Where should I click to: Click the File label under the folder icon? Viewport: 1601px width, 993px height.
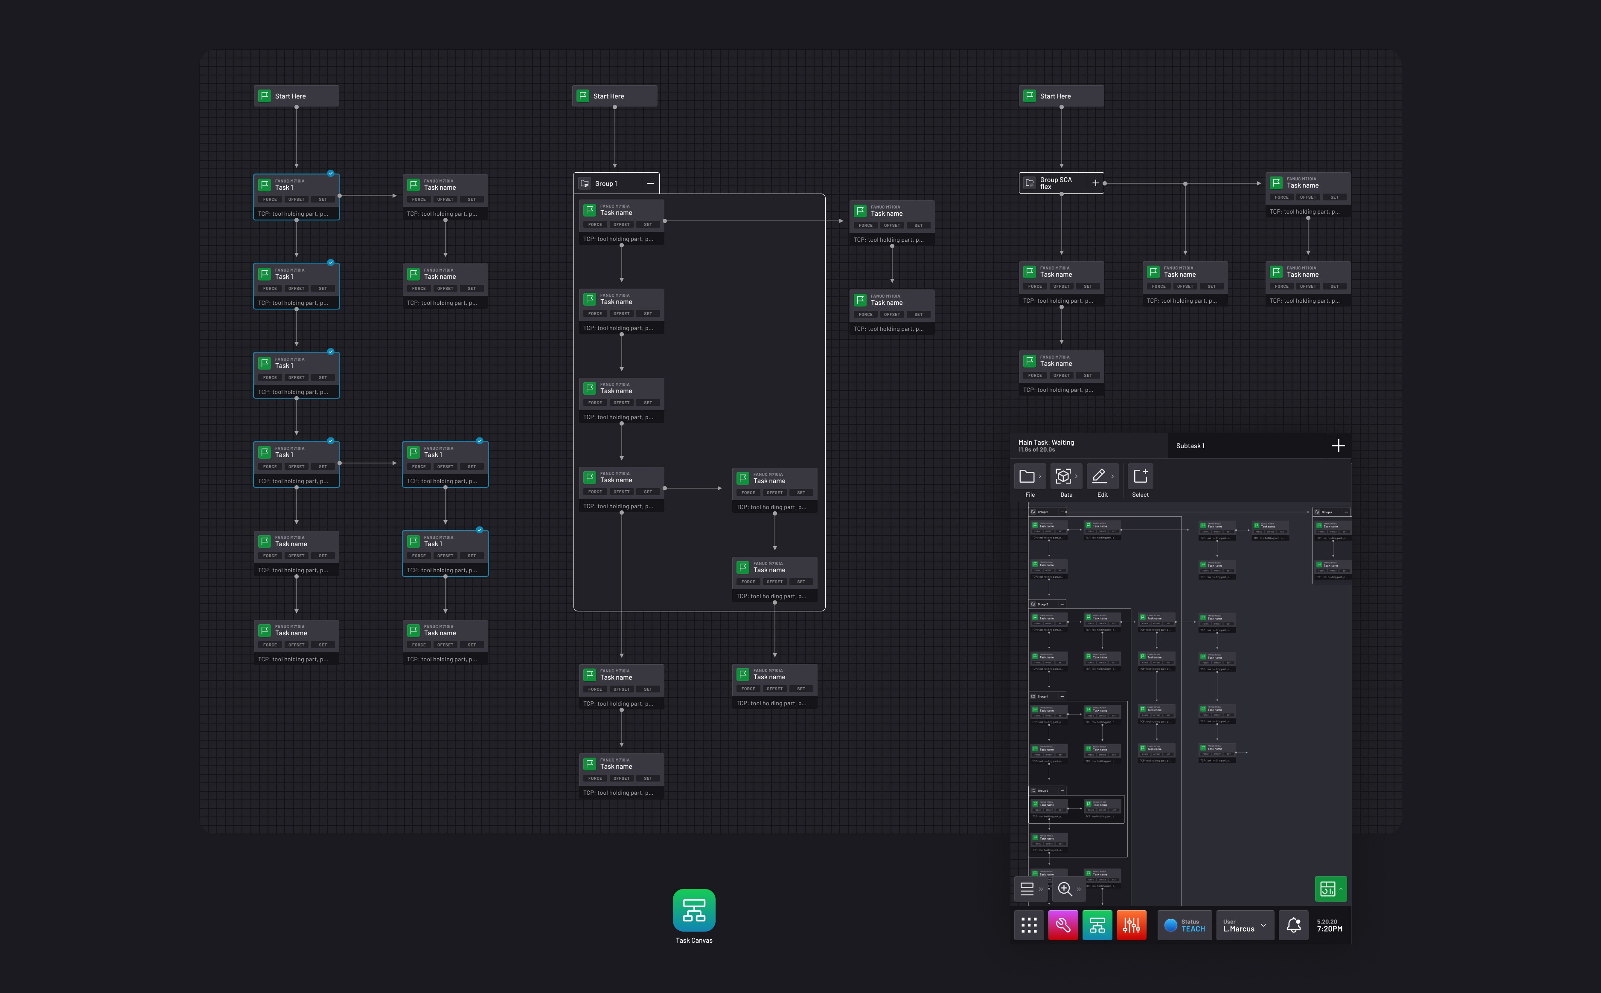[1030, 495]
